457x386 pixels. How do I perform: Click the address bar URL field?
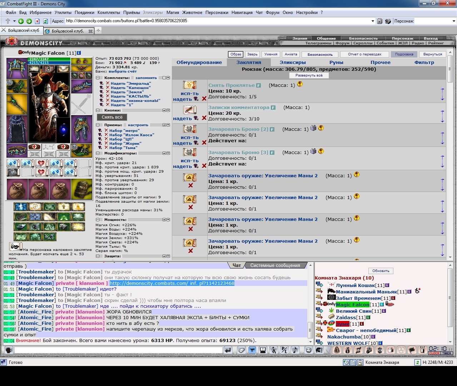(x=218, y=21)
